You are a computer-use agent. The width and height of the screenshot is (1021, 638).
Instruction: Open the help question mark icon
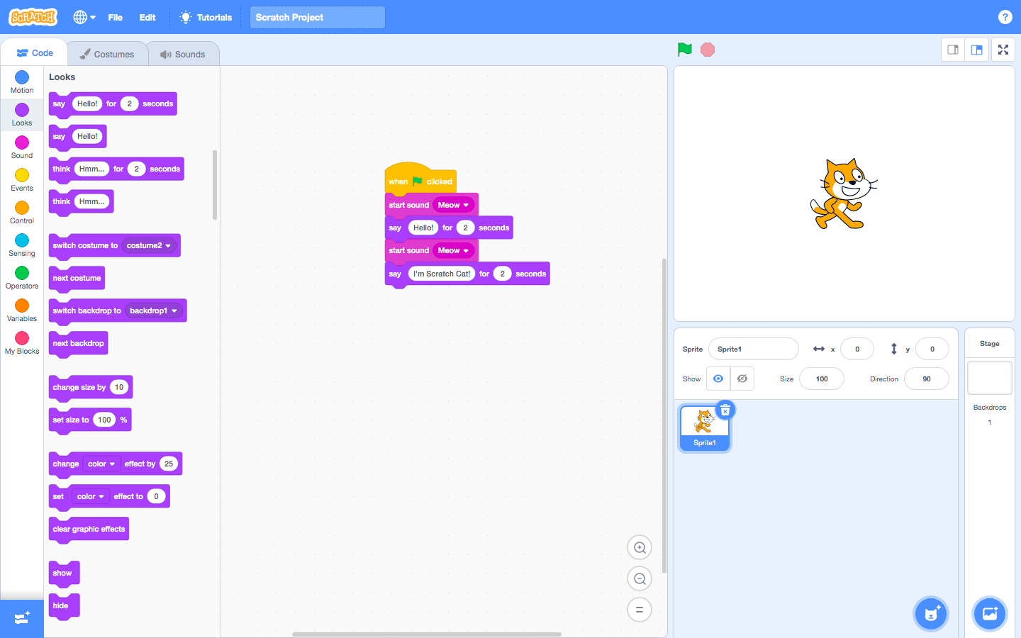click(1005, 17)
